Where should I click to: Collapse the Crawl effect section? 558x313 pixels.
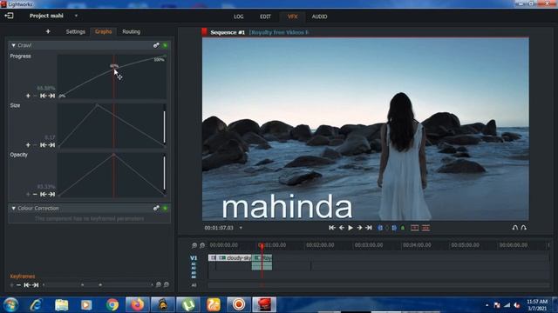pyautogui.click(x=14, y=45)
